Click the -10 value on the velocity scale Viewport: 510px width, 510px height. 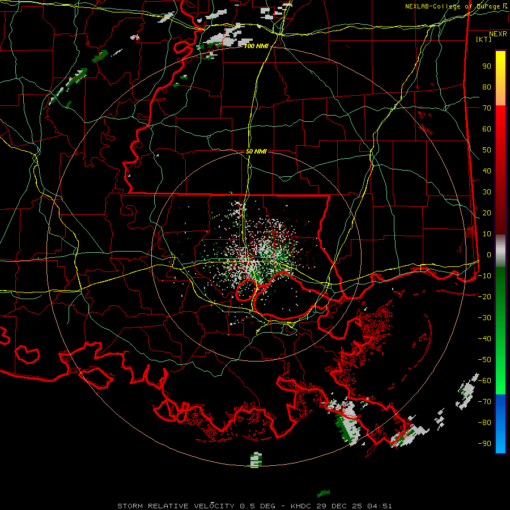[x=484, y=276]
